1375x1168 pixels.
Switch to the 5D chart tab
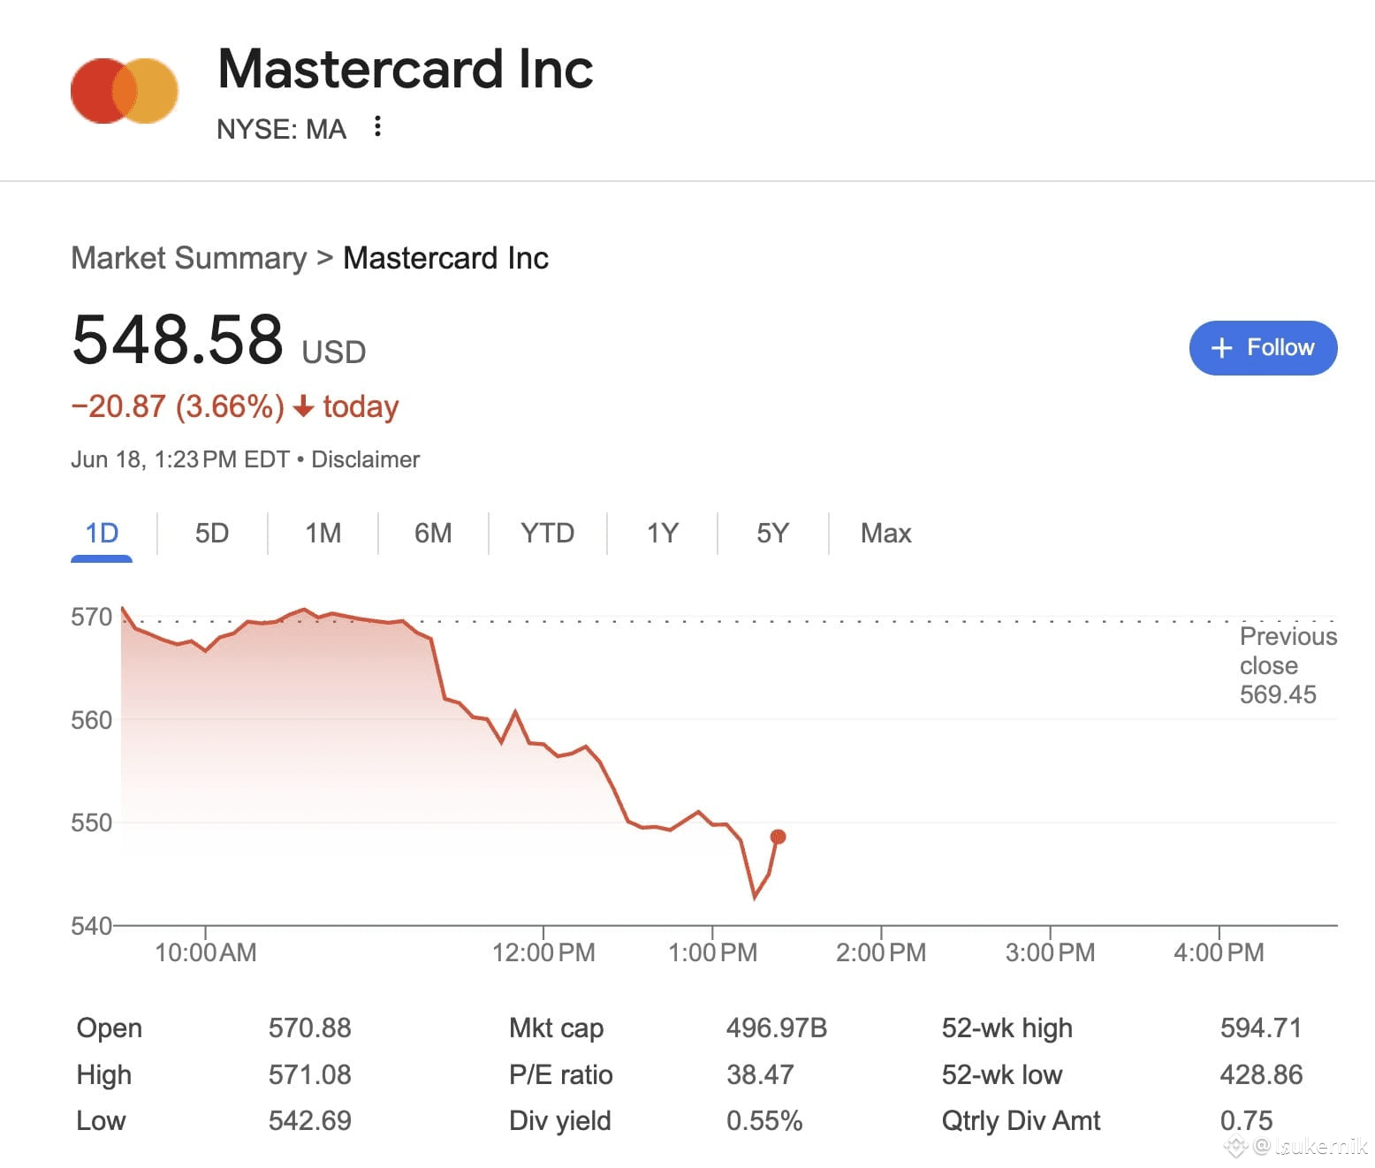tap(212, 533)
